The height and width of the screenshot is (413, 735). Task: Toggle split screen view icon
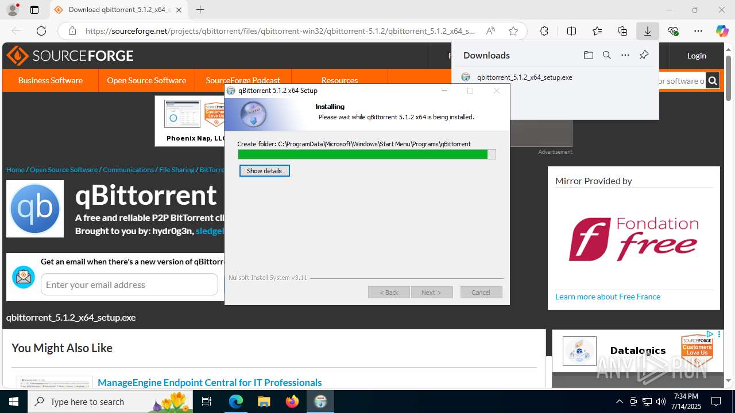tap(571, 31)
